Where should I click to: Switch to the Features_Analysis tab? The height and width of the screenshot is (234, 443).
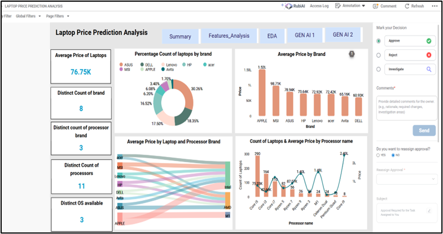229,36
